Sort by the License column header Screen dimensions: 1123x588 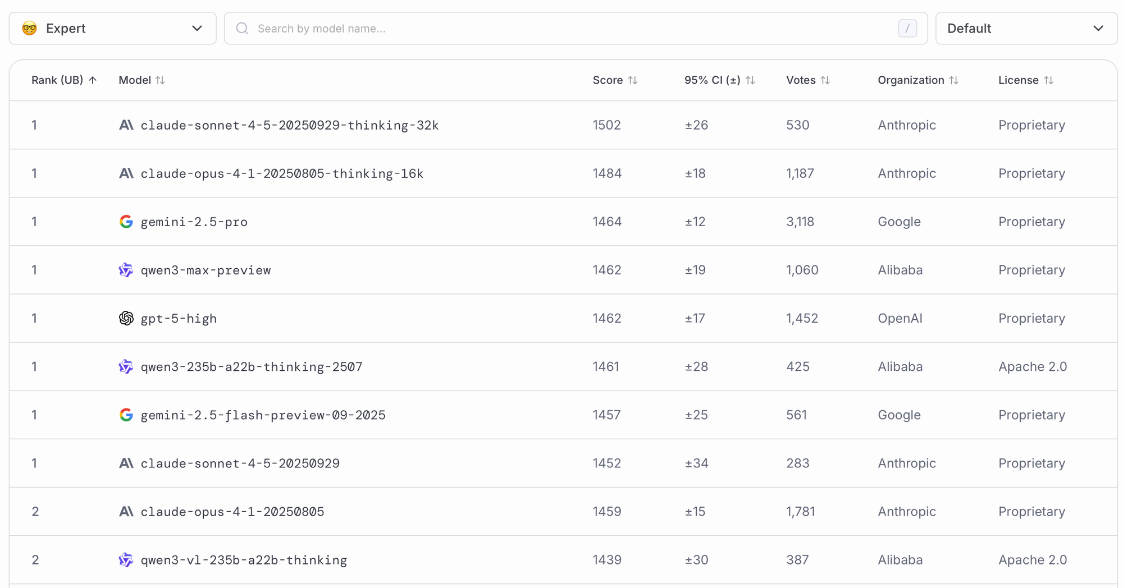pyautogui.click(x=1025, y=80)
